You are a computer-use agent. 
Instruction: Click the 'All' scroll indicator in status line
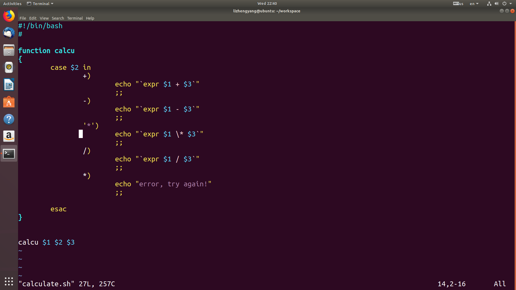[x=500, y=284]
